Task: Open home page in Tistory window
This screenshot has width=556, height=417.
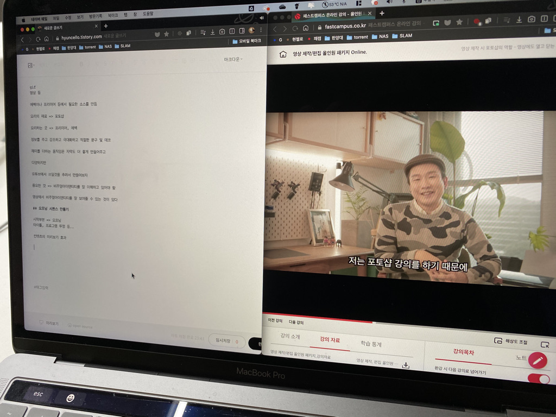Action: 47,39
